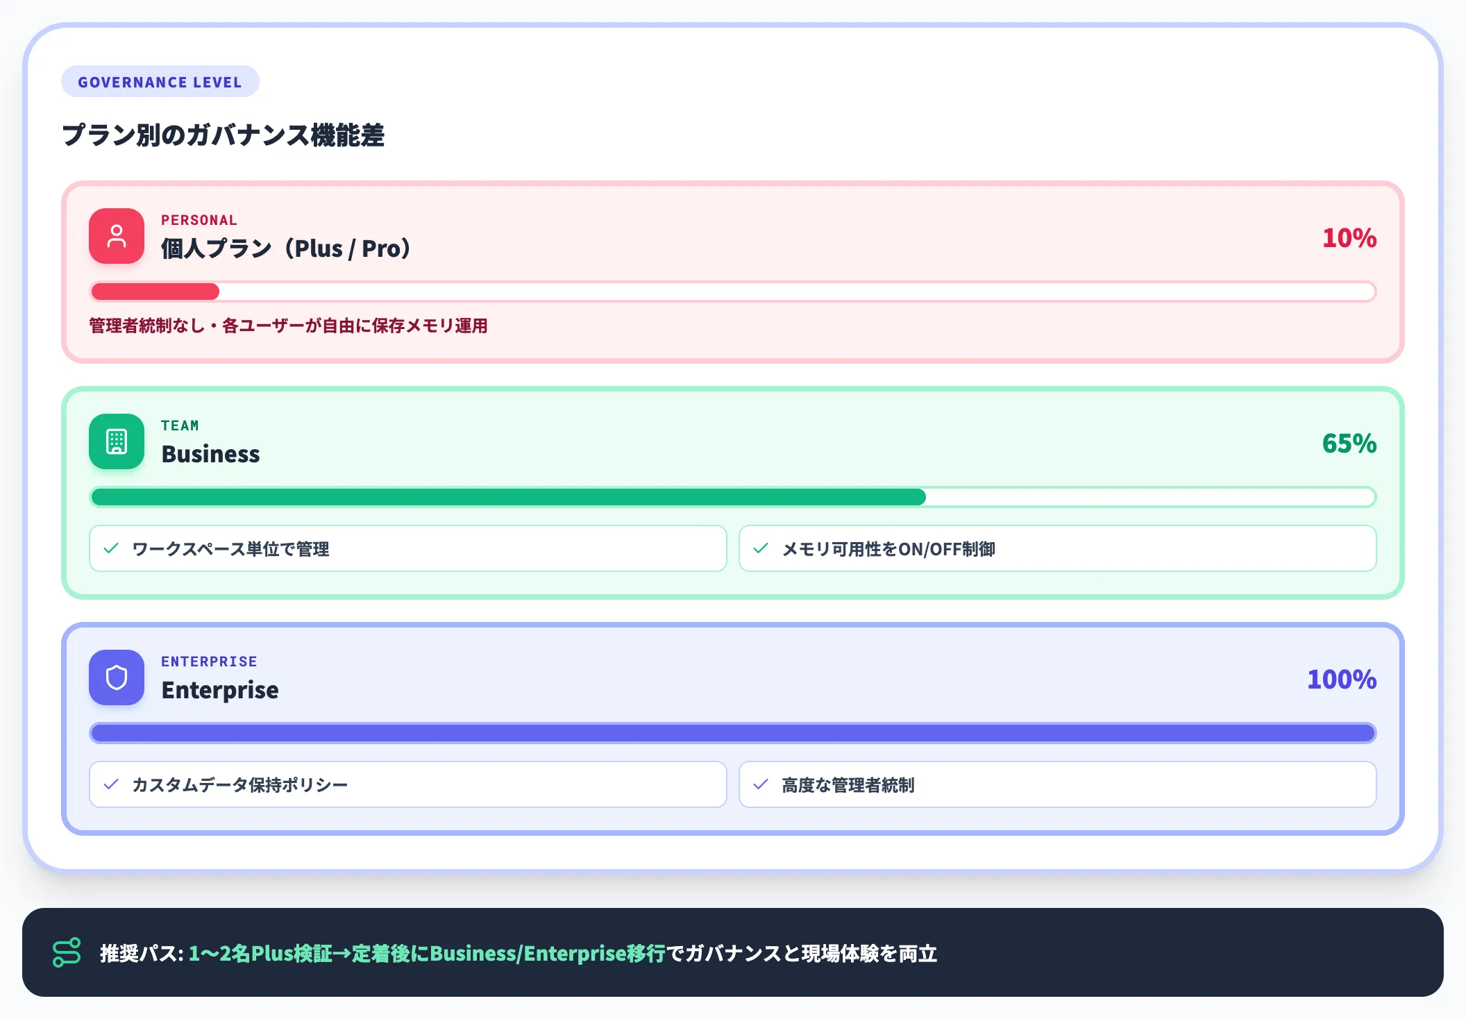The height and width of the screenshot is (1019, 1466).
Task: Click the Enterprise 100% progress bar
Action: 733,733
